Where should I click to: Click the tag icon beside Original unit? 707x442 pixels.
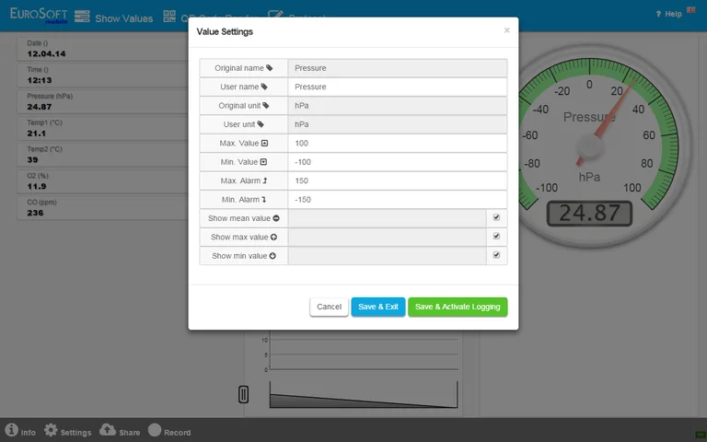(265, 106)
